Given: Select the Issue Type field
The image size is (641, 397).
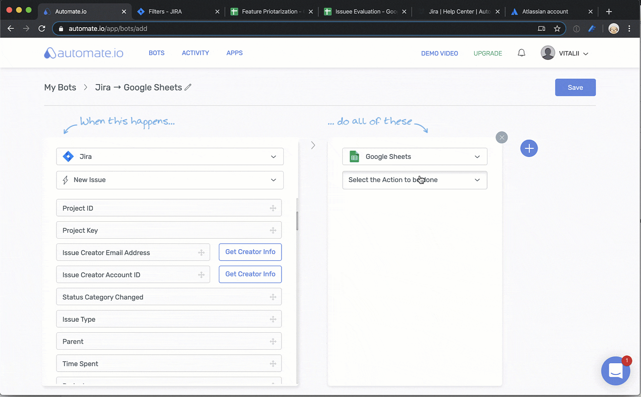Looking at the screenshot, I should [x=169, y=319].
